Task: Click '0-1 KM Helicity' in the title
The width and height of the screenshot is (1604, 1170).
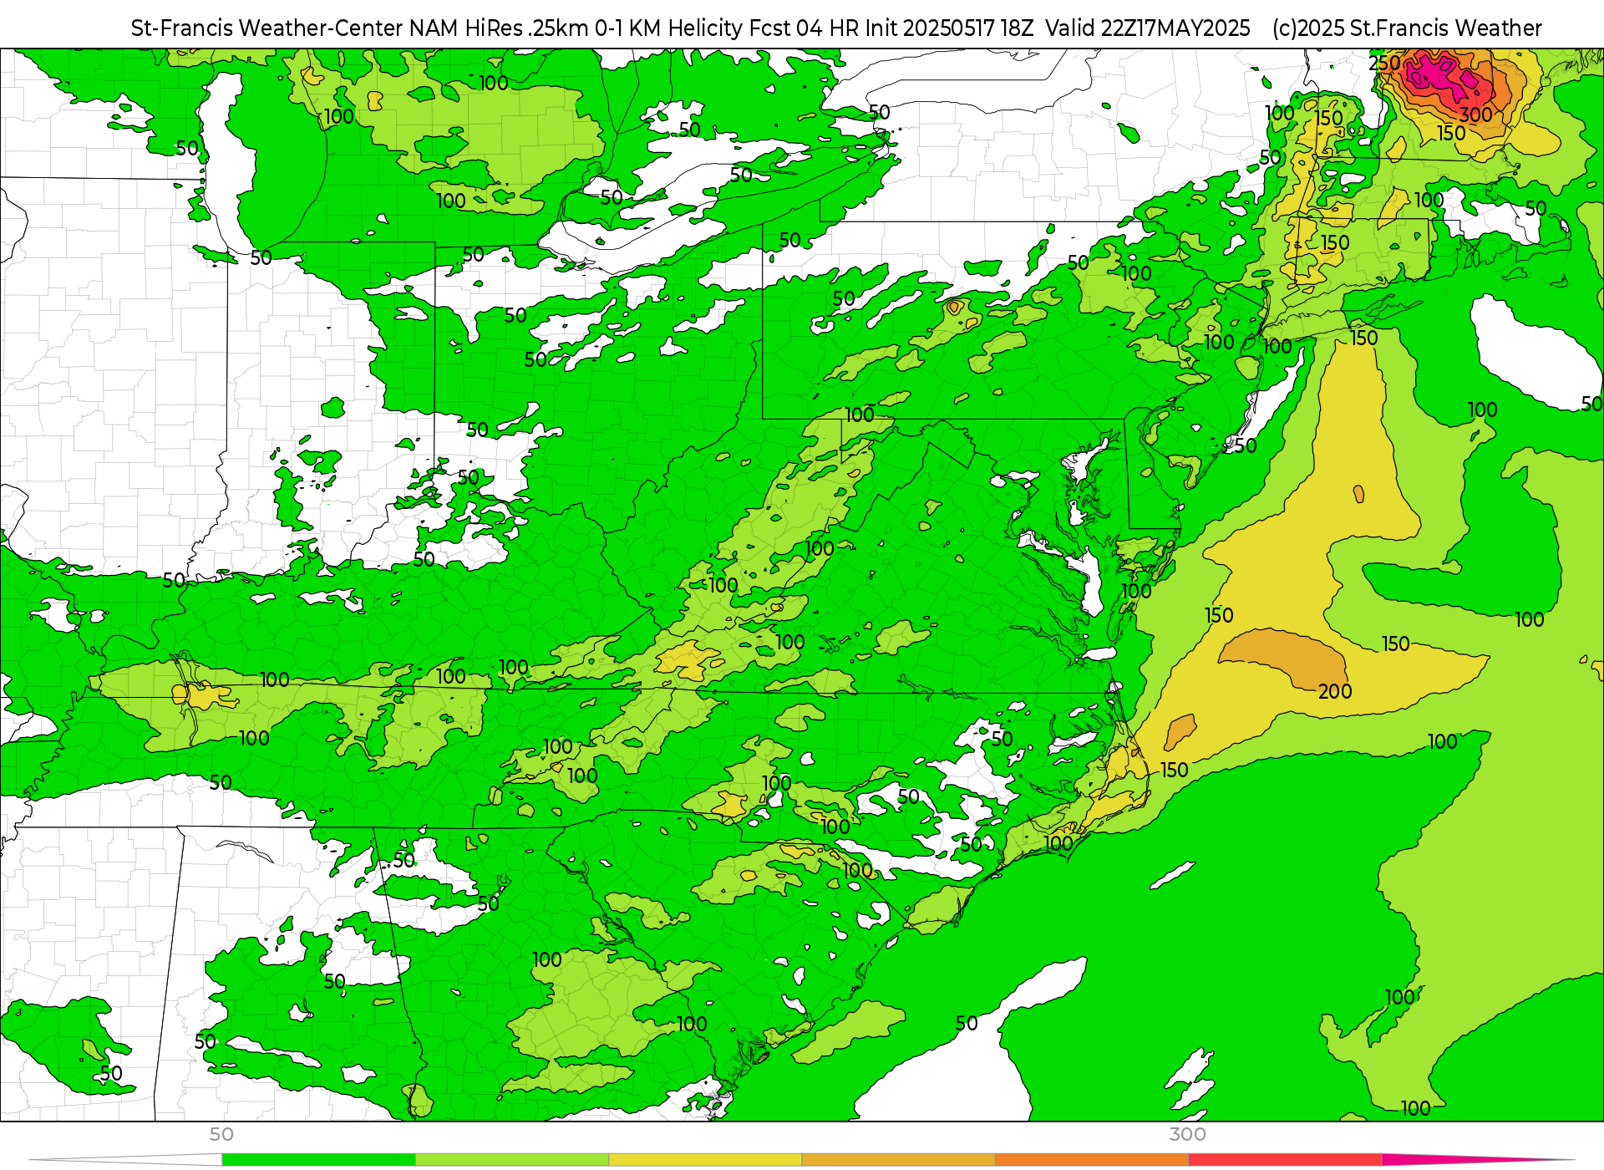Action: tap(668, 28)
